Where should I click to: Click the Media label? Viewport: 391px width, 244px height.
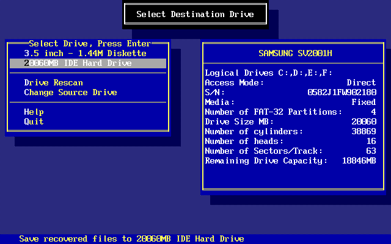220,102
